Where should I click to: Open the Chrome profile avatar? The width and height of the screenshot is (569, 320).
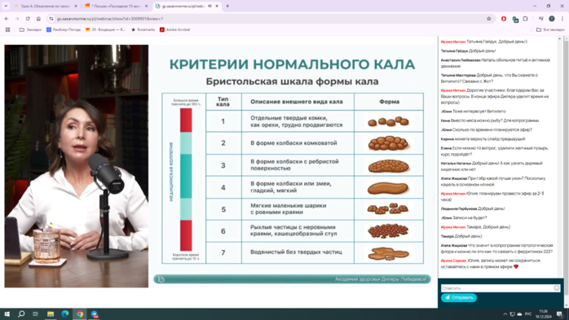coord(552,19)
